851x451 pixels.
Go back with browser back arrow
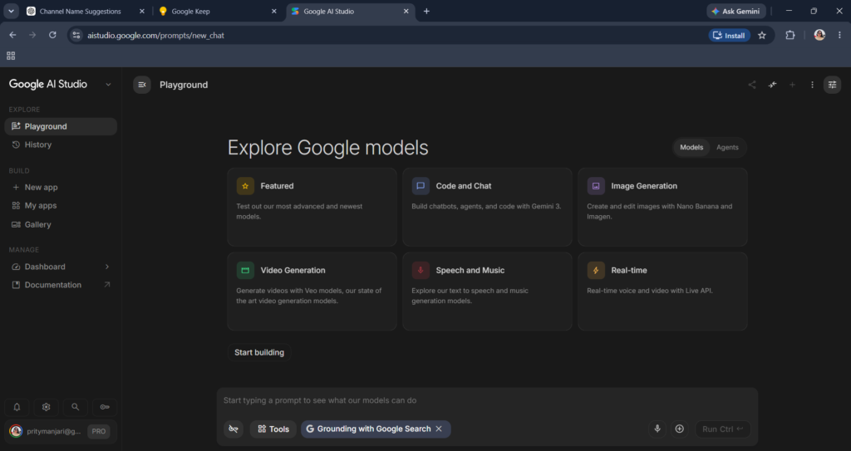coord(12,35)
